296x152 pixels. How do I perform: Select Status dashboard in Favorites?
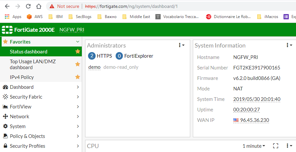(41, 52)
